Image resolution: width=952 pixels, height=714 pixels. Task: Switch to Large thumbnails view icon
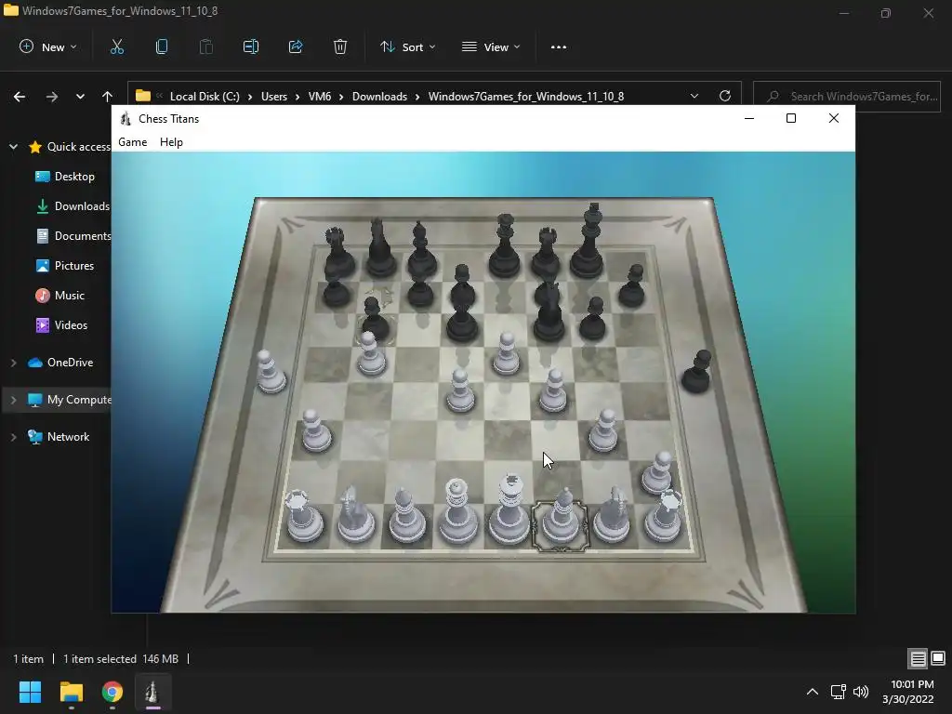click(x=938, y=658)
